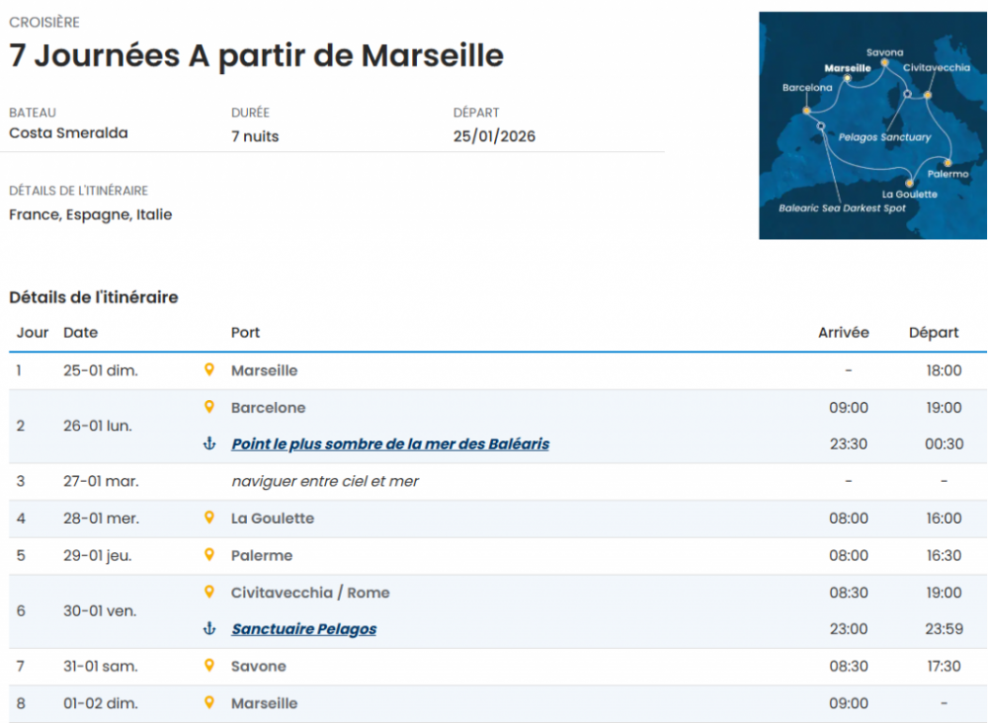
Task: Click the pin icon next to Savone
Action: 208,666
